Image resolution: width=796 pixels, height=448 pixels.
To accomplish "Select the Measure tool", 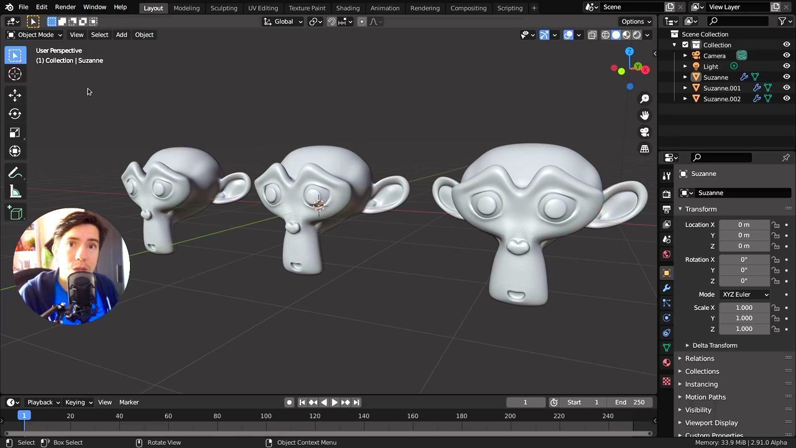I will (15, 192).
